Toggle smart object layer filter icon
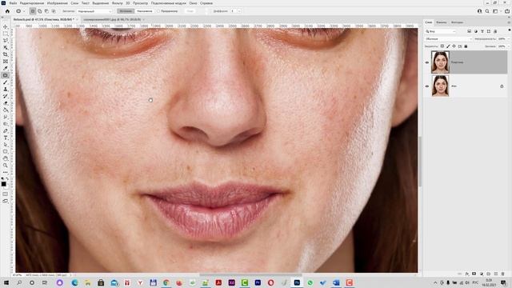This screenshot has height=288, width=512. tap(495, 31)
